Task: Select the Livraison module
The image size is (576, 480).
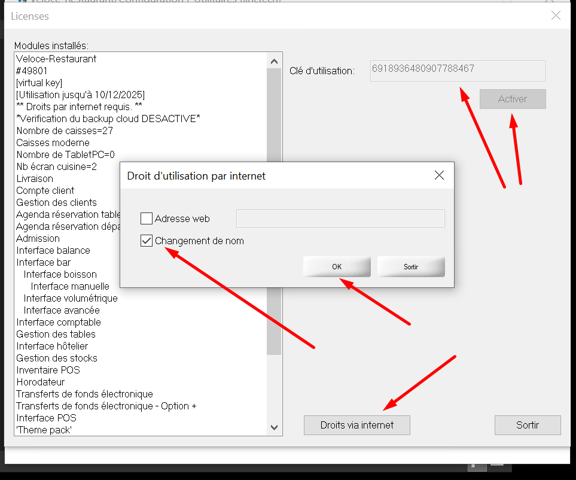Action: [x=35, y=178]
